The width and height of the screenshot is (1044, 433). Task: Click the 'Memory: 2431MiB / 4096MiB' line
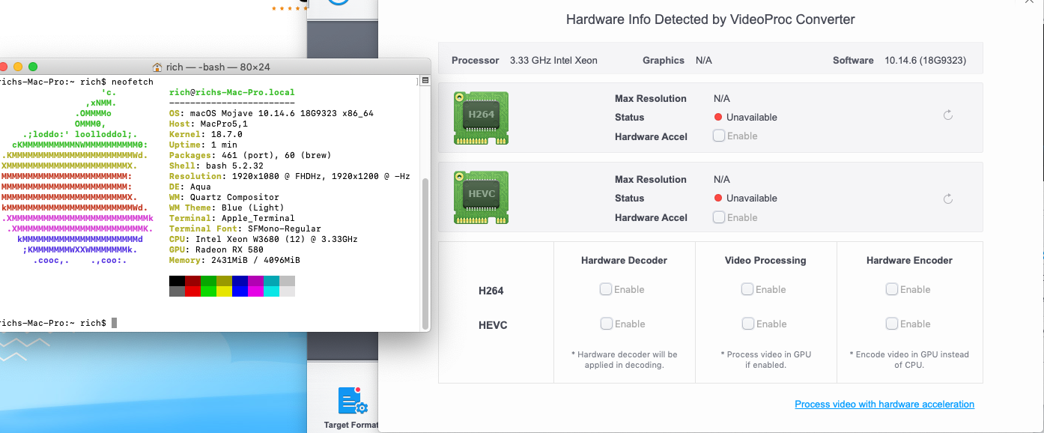tap(235, 260)
